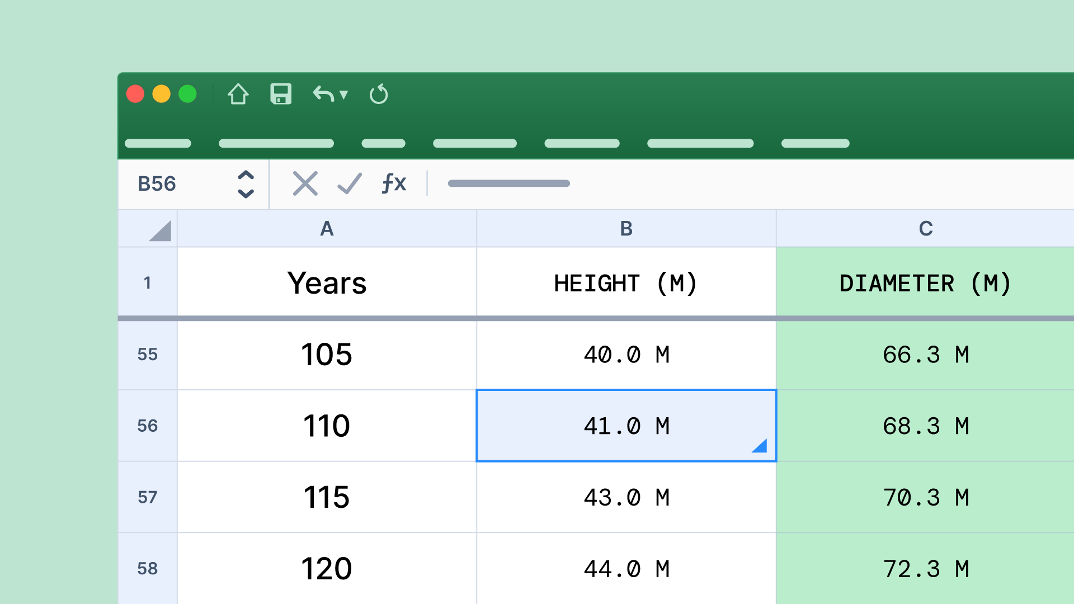Click the blue fill handle in cell B56
The image size is (1074, 604).
760,446
